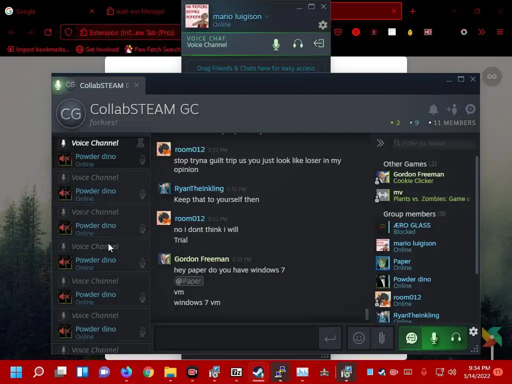Screen dimensions: 512x384
Task: Focus the Filter by Name field
Action: (434, 143)
